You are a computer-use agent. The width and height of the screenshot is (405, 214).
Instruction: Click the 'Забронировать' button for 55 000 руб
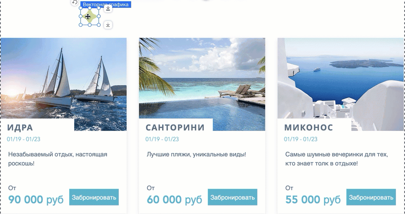coord(371,197)
